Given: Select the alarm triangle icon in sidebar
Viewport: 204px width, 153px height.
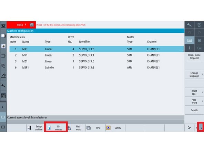Looking at the screenshot, I should coord(3,76).
